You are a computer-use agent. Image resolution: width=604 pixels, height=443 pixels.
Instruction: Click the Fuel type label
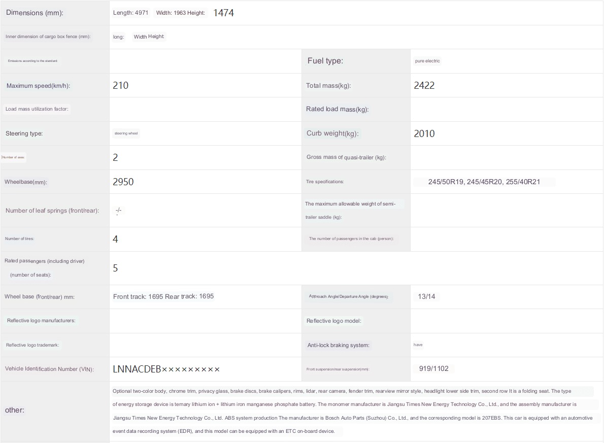(x=325, y=61)
